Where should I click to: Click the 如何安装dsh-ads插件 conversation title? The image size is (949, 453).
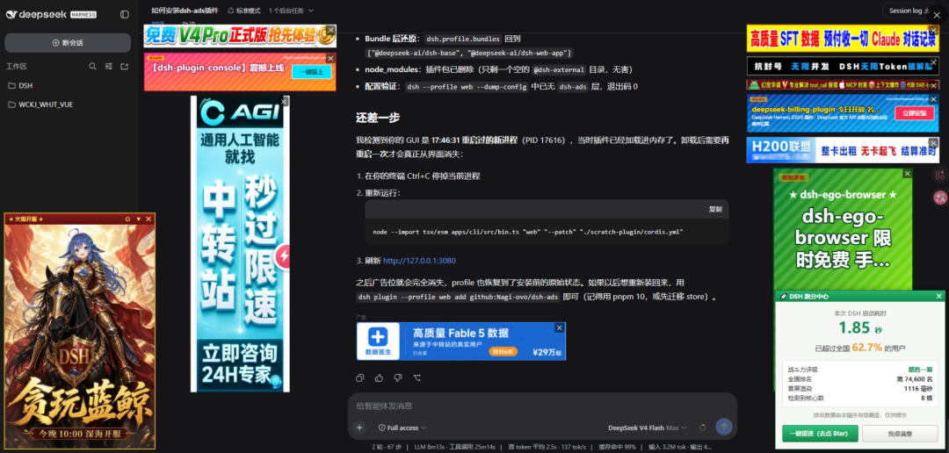click(185, 11)
